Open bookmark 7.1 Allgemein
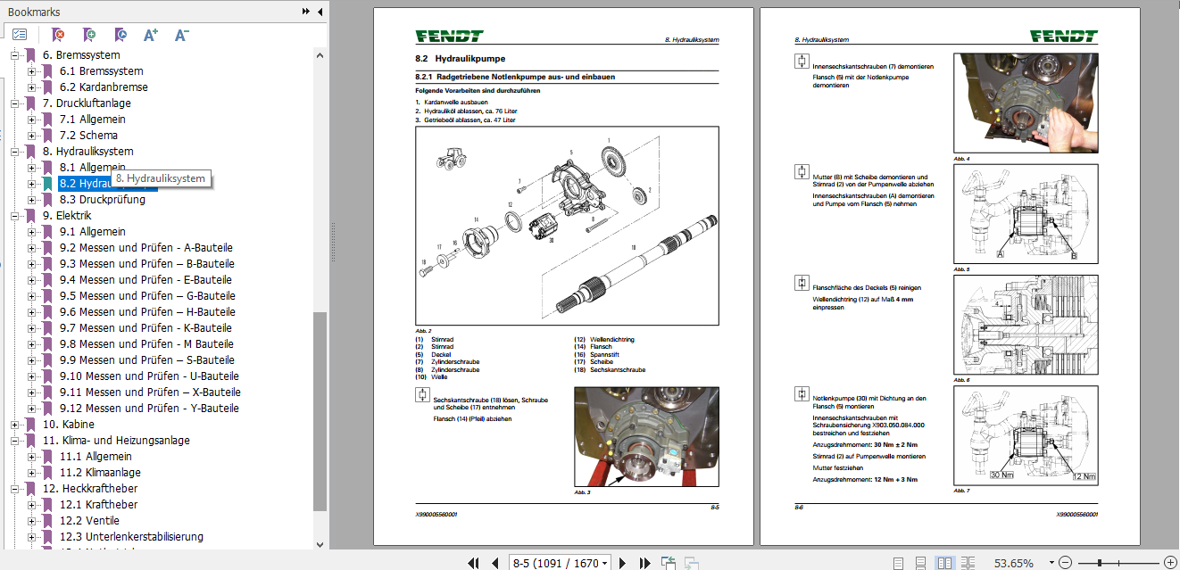Viewport: 1180px width, 570px height. [93, 120]
